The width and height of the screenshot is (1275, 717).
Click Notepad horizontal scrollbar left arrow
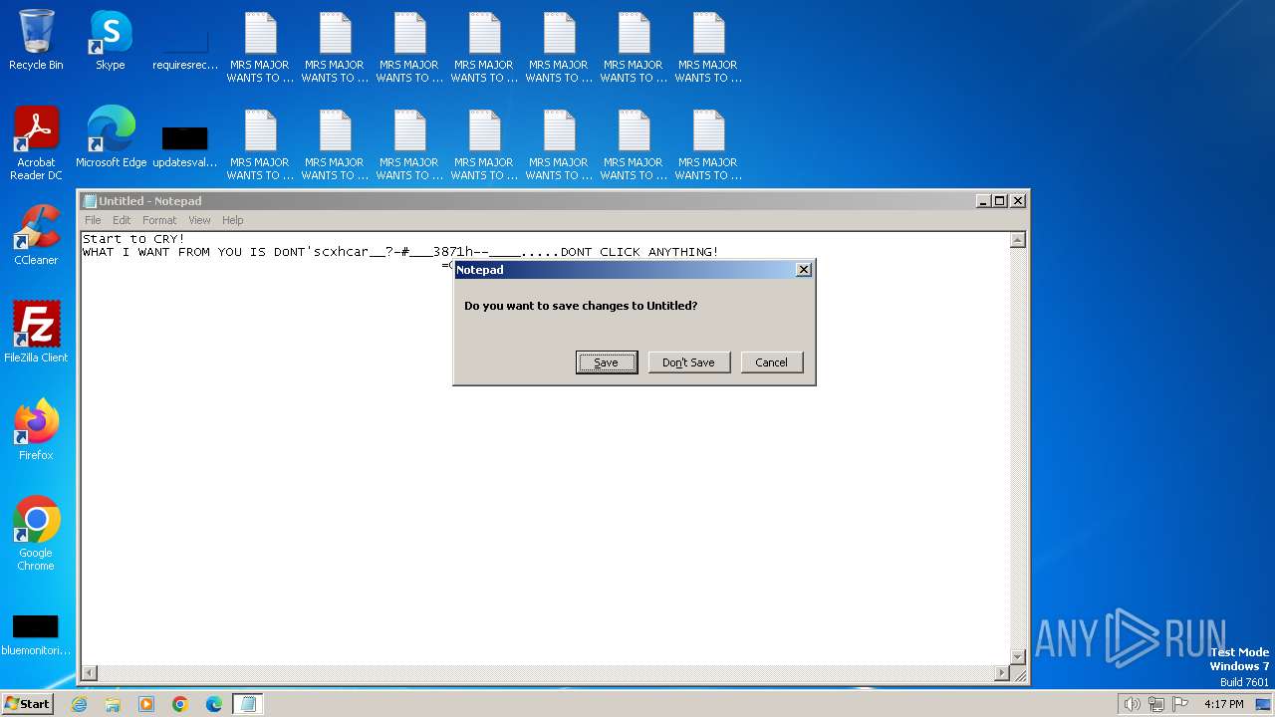(x=90, y=673)
